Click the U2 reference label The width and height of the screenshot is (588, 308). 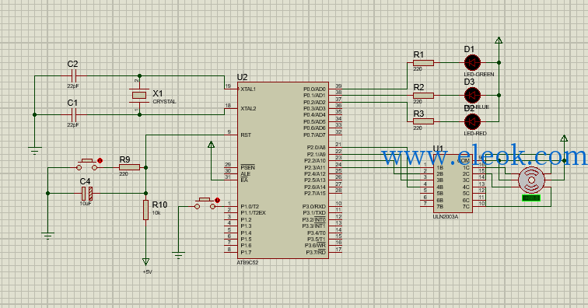coord(242,77)
